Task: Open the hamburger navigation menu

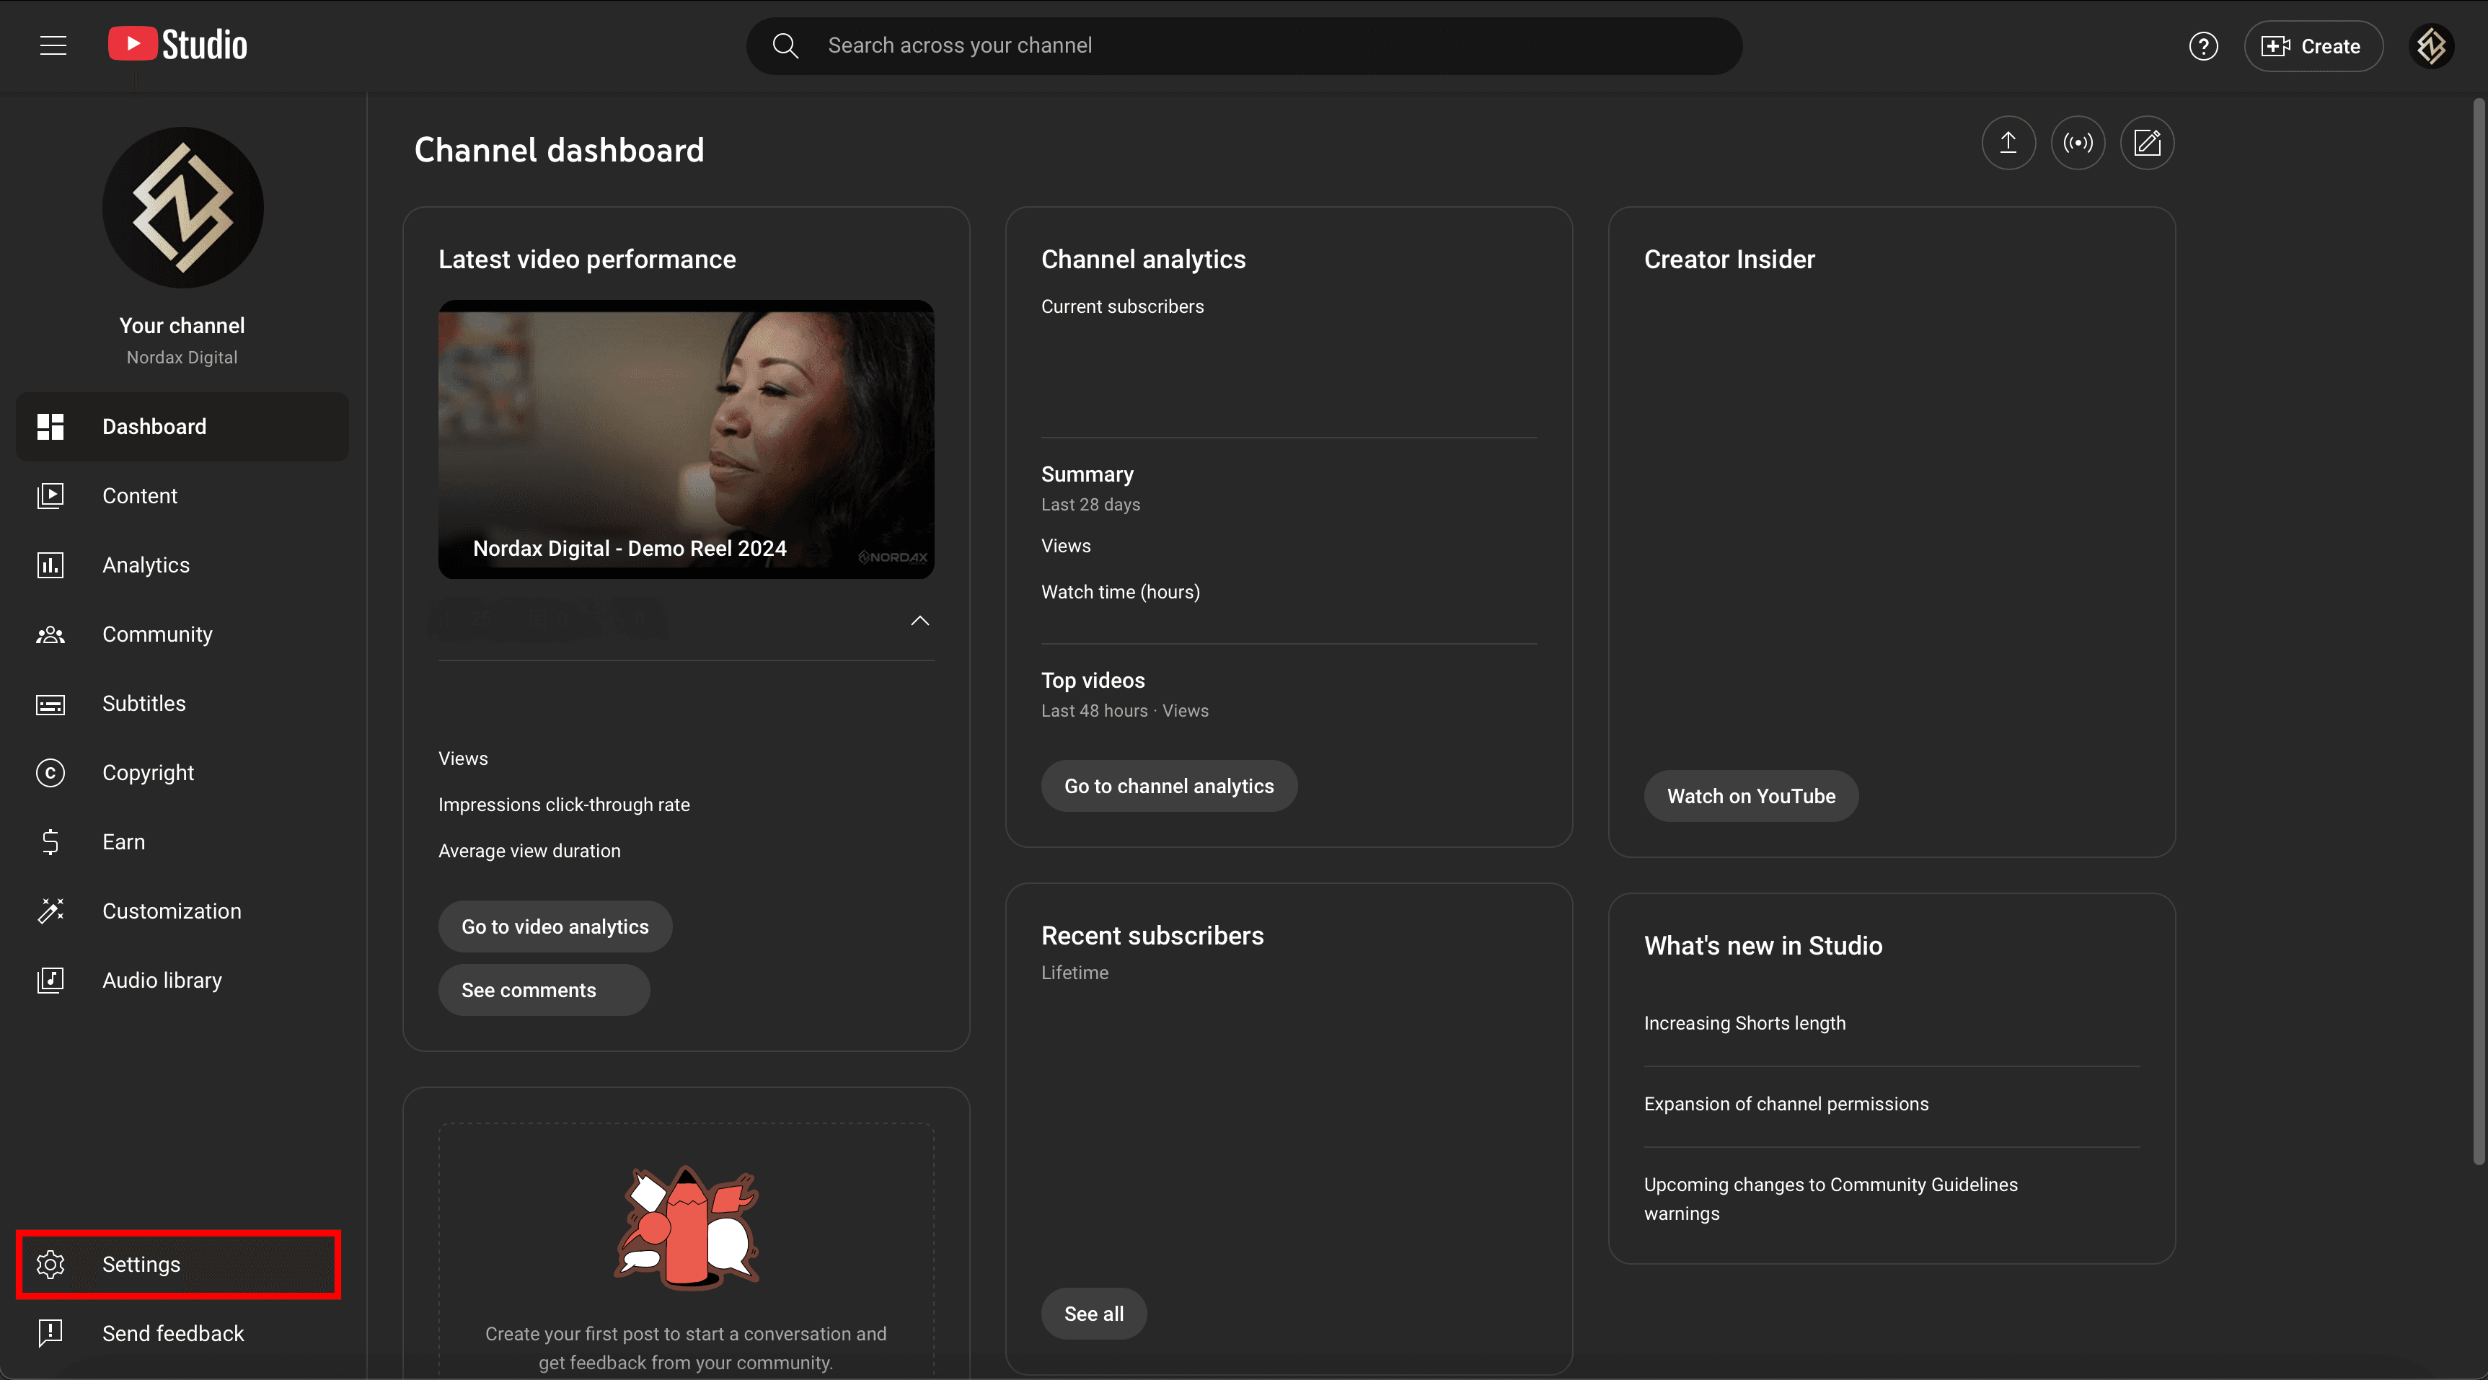Action: (x=52, y=45)
